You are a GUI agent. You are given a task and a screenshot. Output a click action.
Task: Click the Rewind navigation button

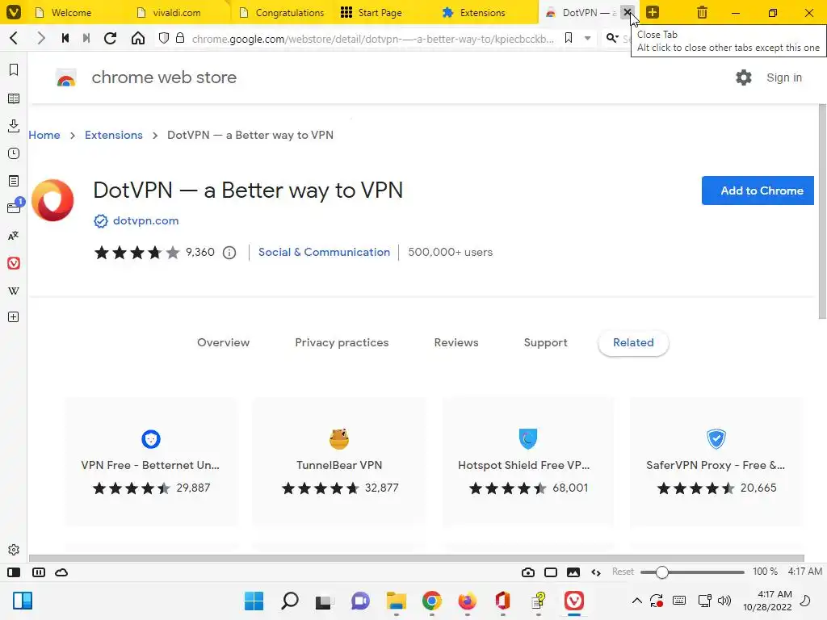pyautogui.click(x=65, y=38)
